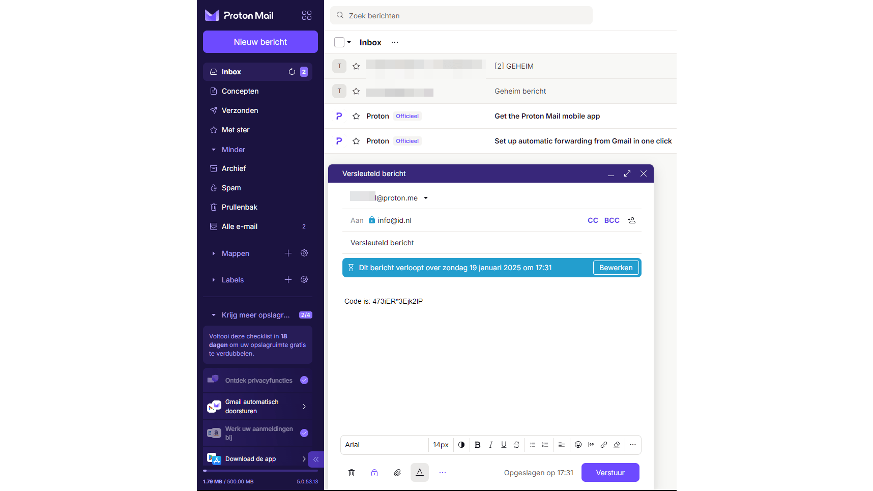The width and height of the screenshot is (873, 491).
Task: Open more composer options next to formatting button
Action: (x=443, y=473)
